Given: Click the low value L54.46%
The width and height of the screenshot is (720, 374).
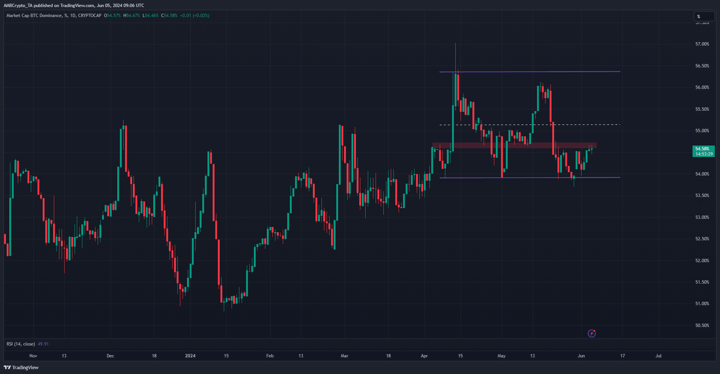Looking at the screenshot, I should [151, 16].
